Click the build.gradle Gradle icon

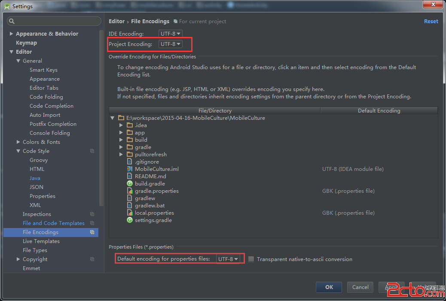[130, 184]
